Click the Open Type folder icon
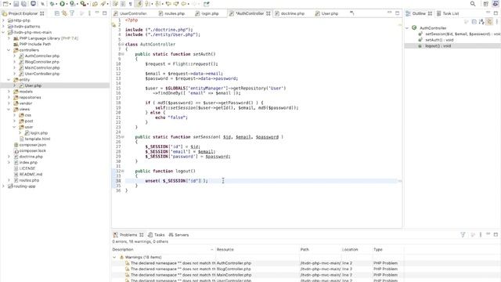Screen dimensions: 501x282 point(95,4)
